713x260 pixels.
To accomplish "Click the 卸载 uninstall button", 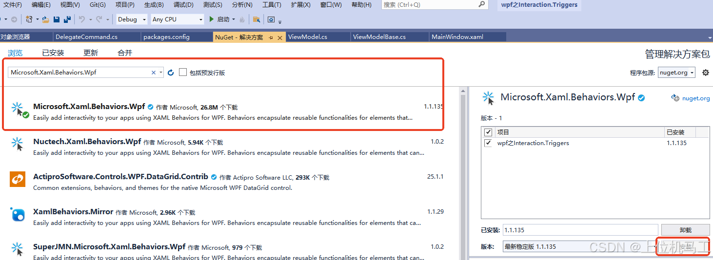I will [x=685, y=230].
